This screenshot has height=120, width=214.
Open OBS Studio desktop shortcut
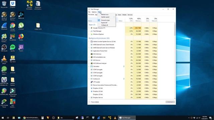(x=4, y=48)
